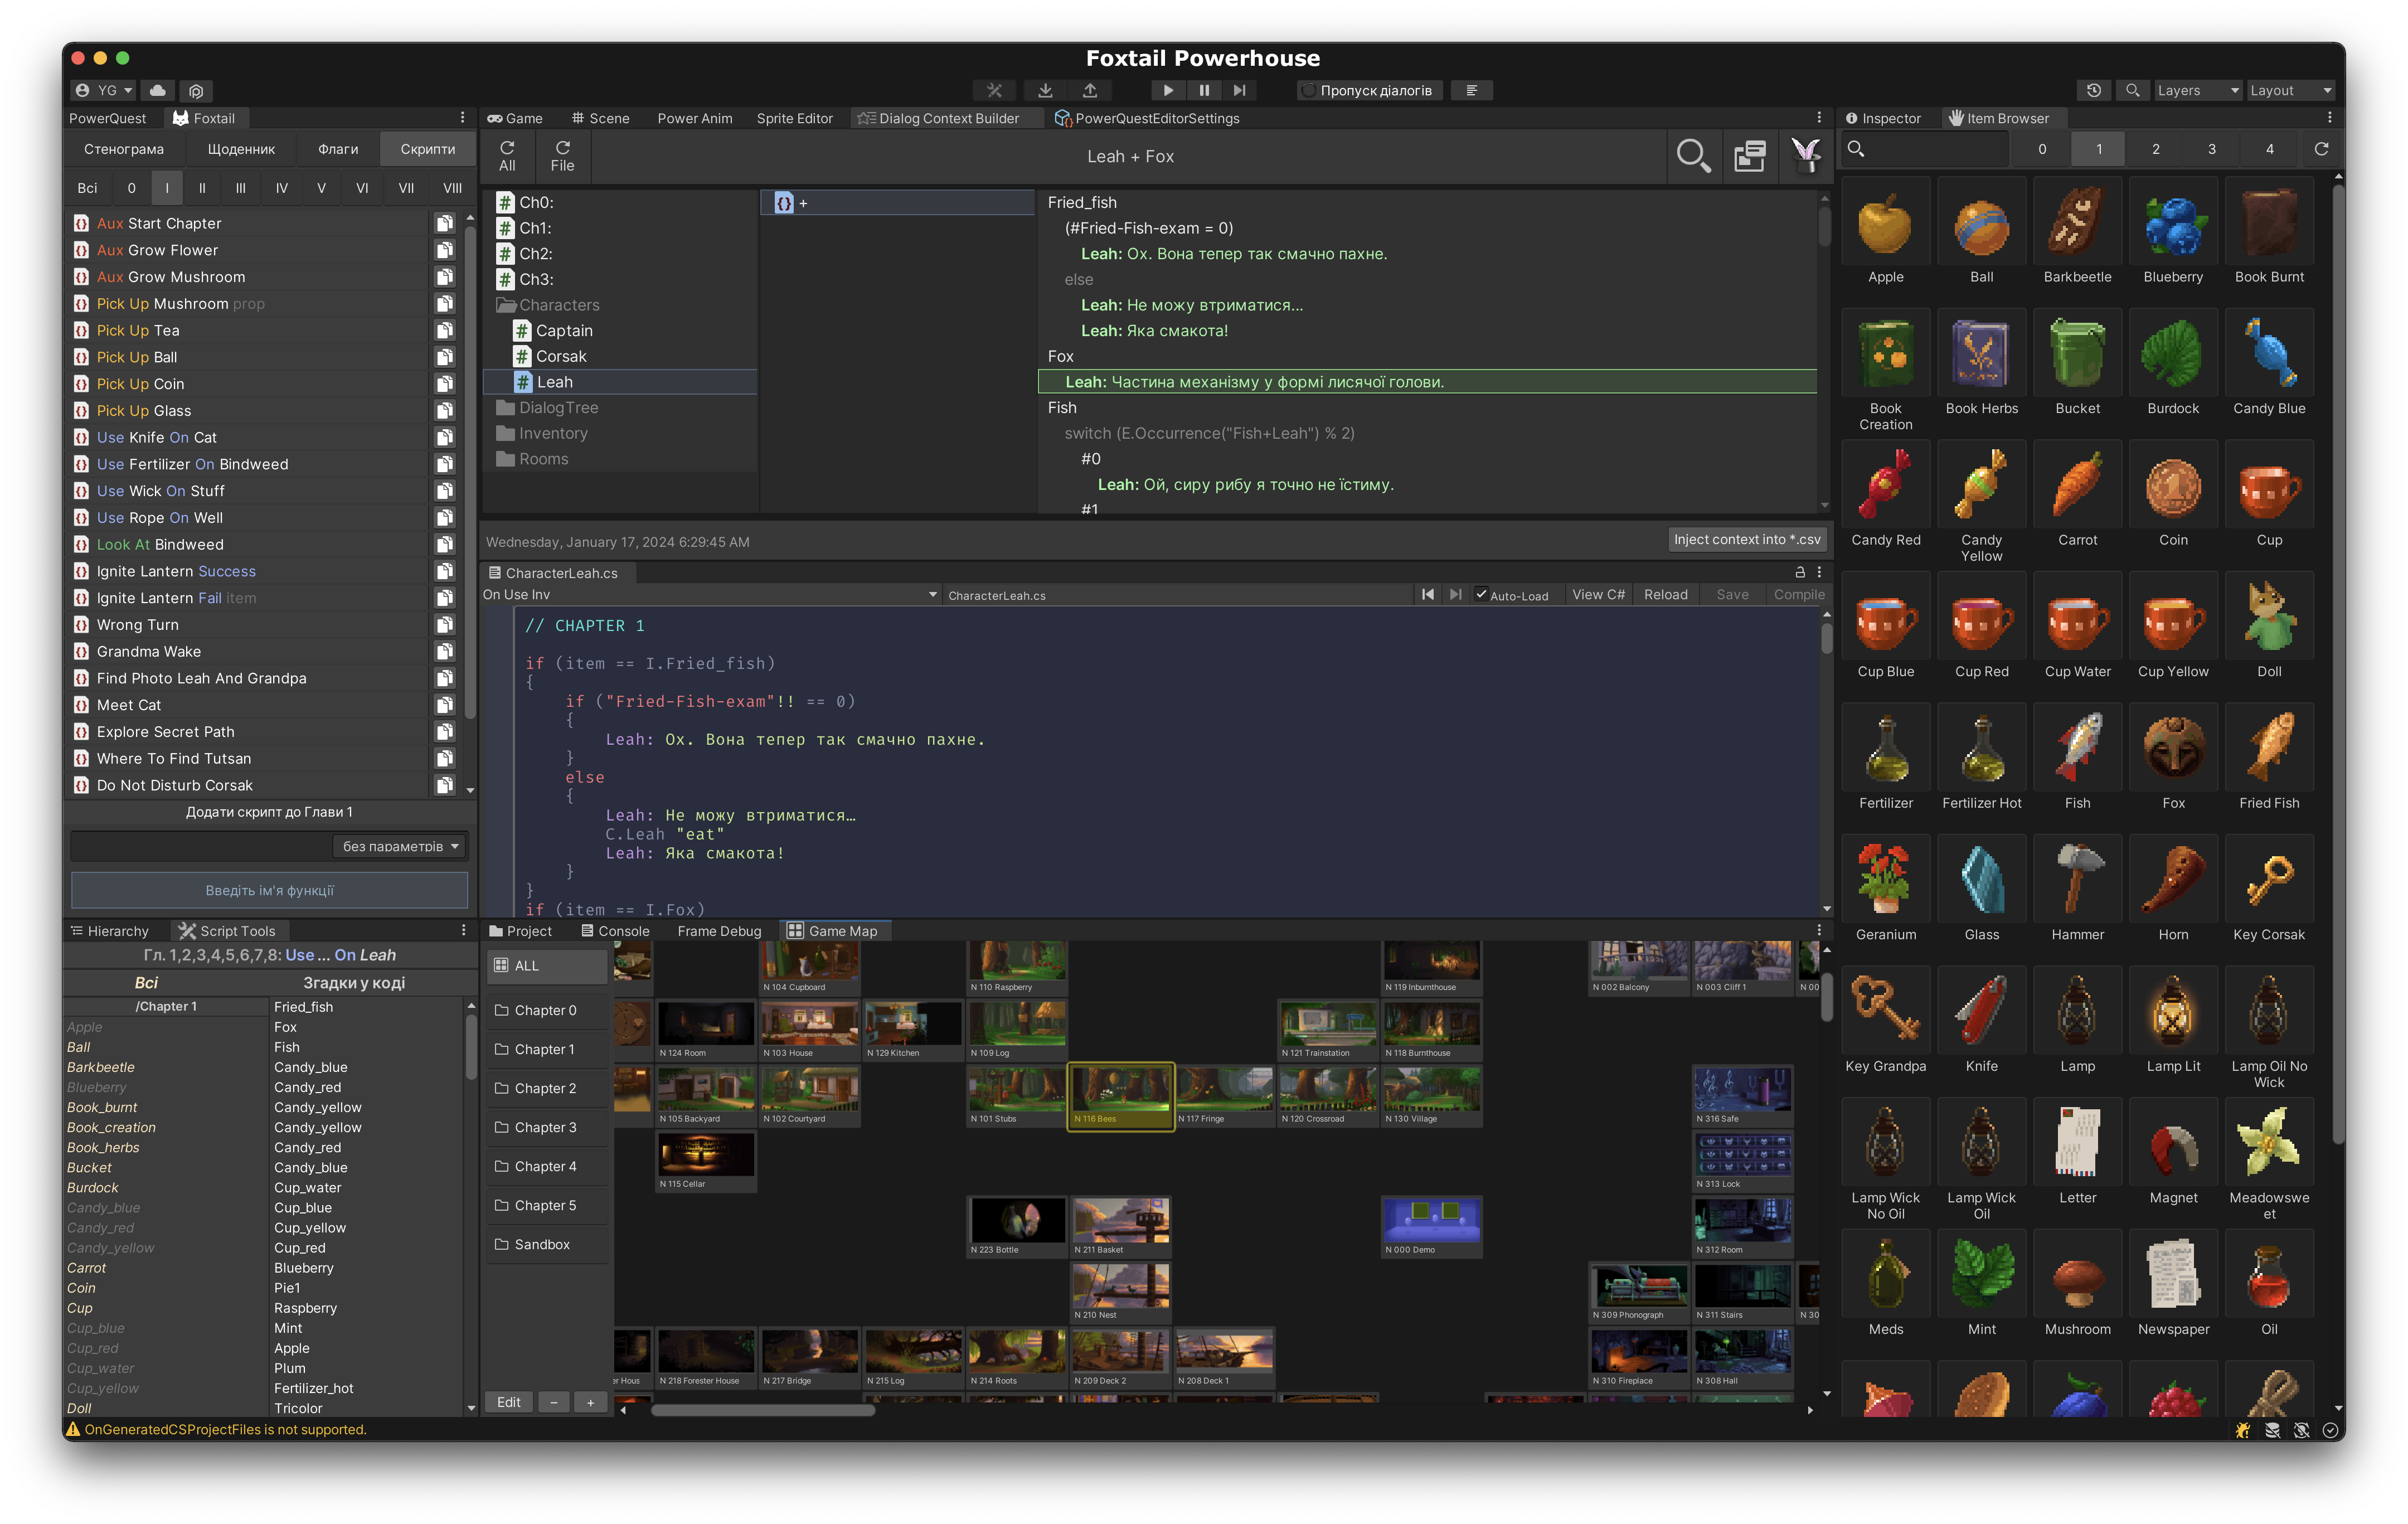
Task: Click the refresh icon in Item Browser
Action: [2321, 149]
